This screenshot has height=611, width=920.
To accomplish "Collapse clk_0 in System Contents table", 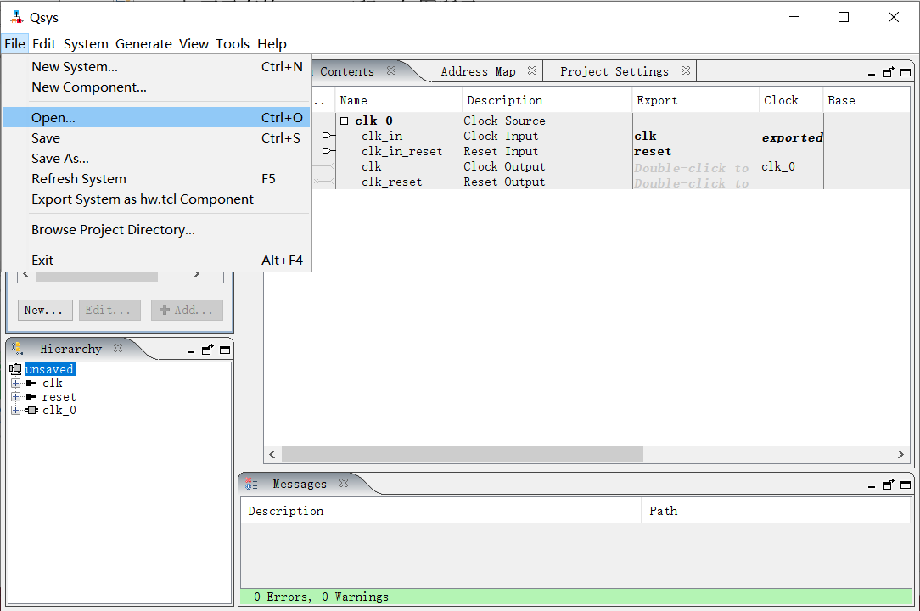I will 345,121.
